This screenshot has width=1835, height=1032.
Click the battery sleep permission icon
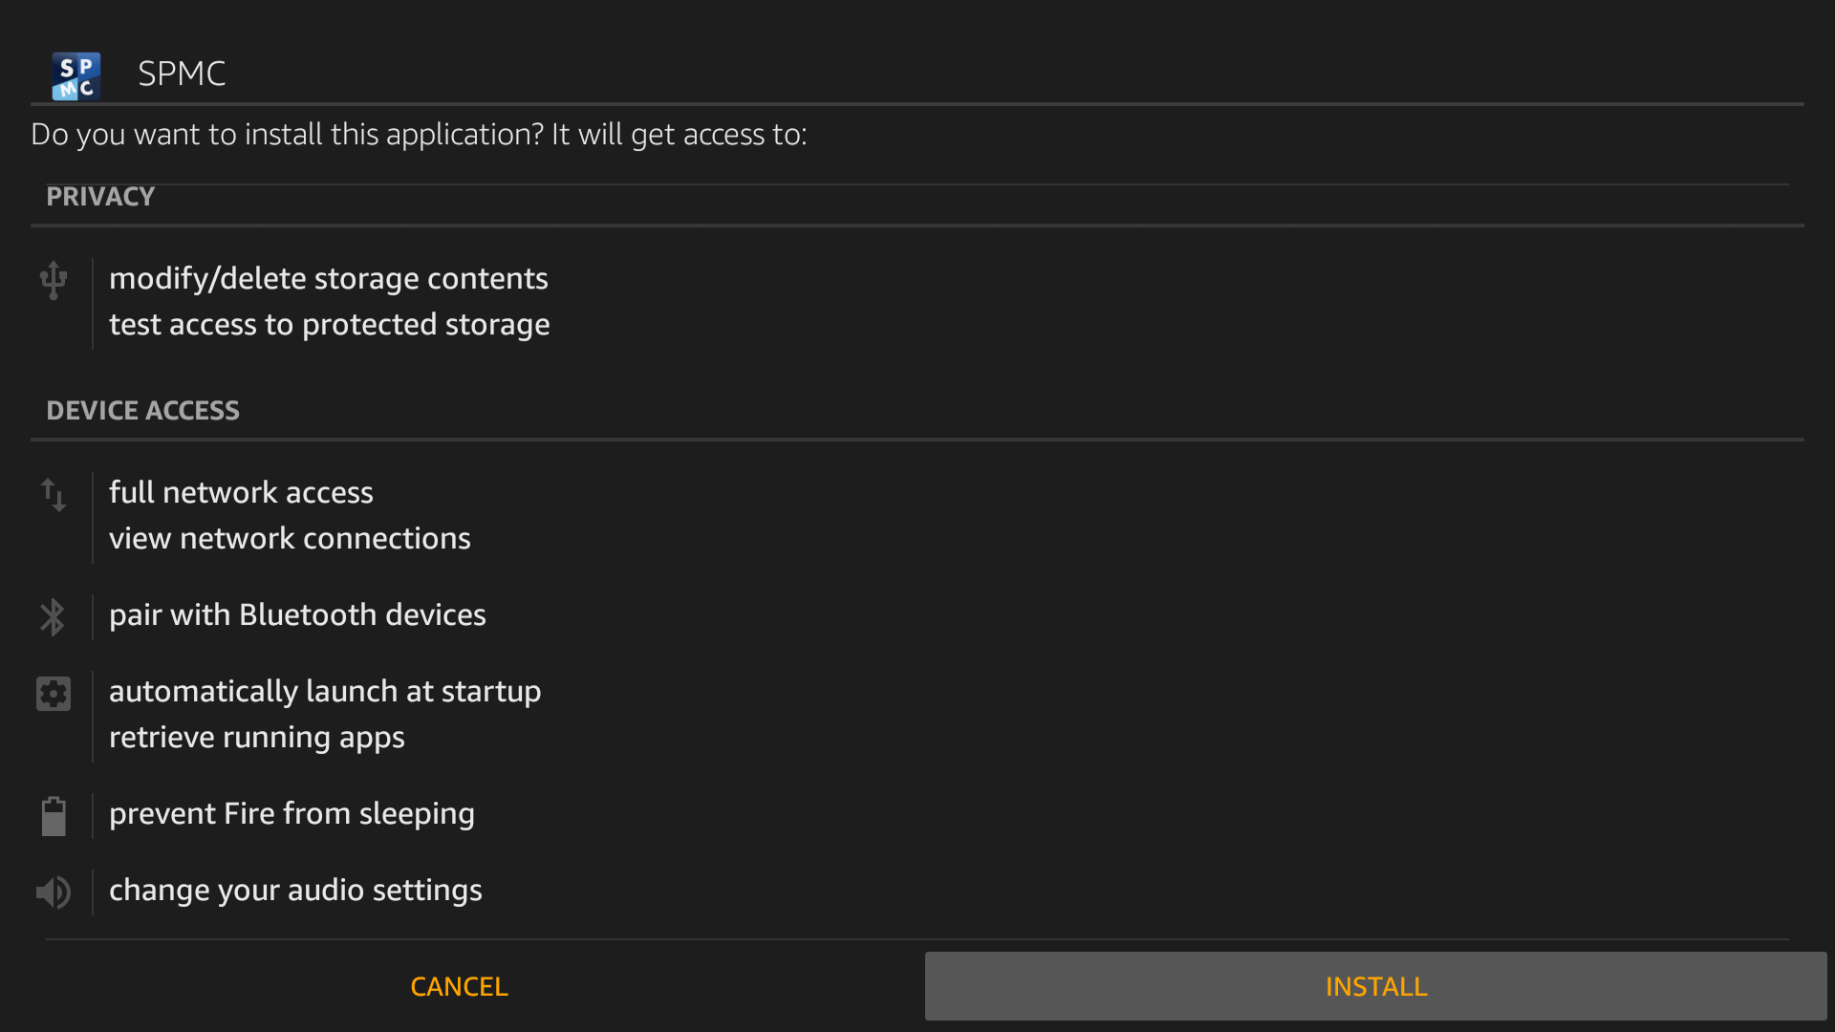click(x=54, y=816)
